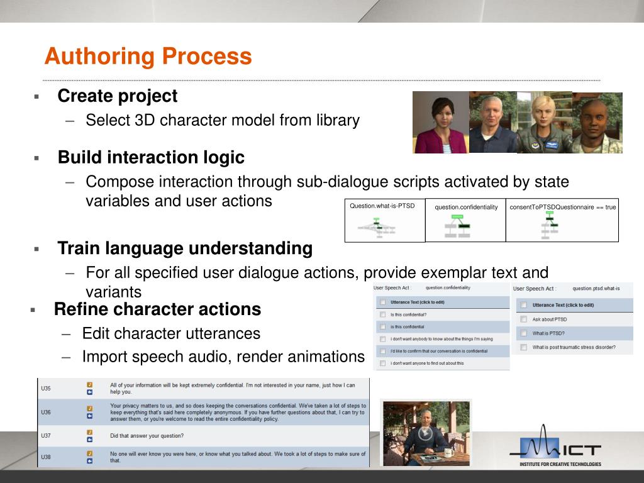Click utterance starting 'Your privacy matters to us'
The width and height of the screenshot is (644, 483).
point(238,413)
